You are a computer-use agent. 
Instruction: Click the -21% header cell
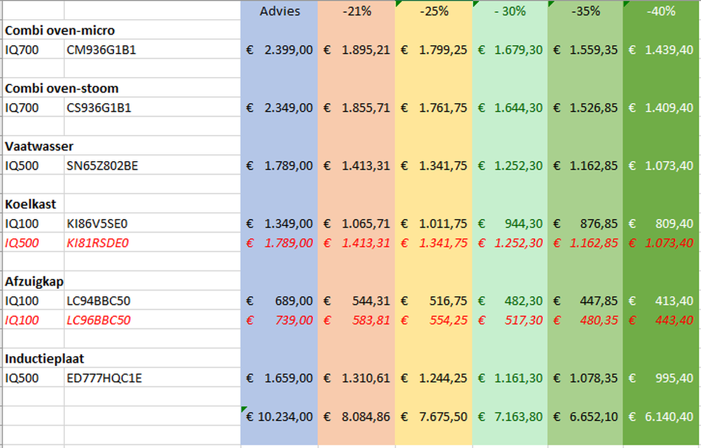coord(356,10)
